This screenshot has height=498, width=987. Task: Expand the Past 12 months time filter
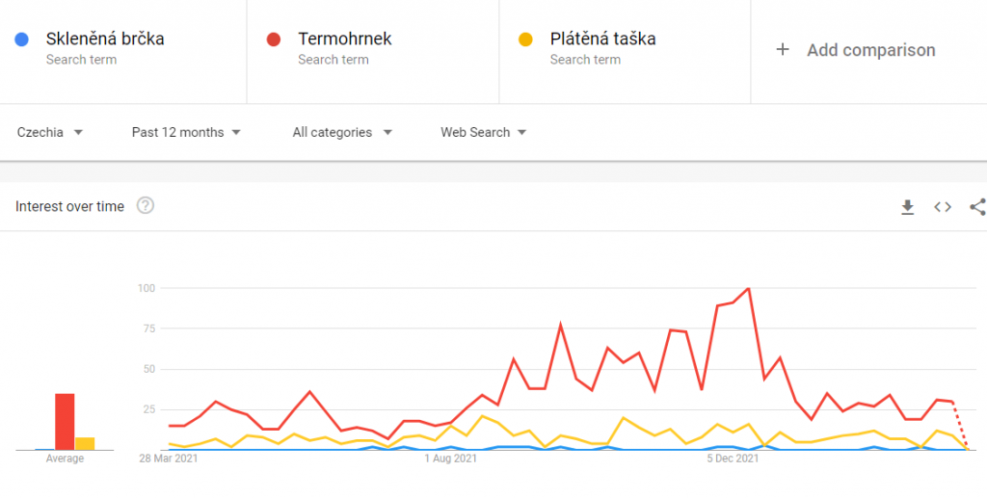(x=186, y=133)
